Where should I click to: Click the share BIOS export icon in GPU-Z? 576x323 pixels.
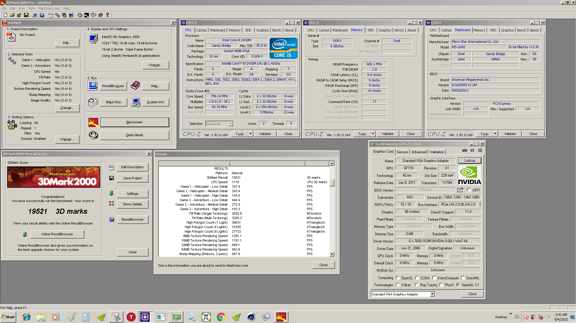[460, 190]
